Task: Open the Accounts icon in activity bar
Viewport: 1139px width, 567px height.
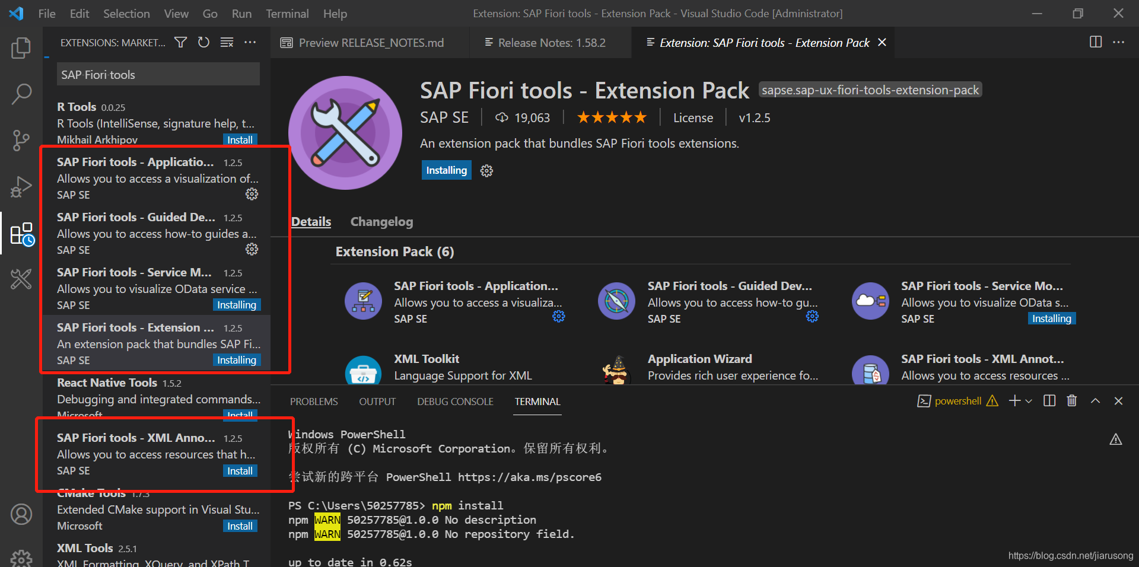Action: coord(21,514)
